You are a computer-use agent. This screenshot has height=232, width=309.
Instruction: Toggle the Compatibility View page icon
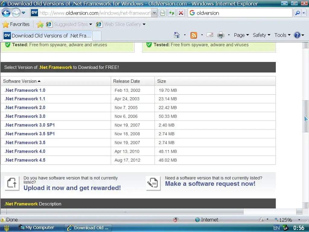click(163, 13)
